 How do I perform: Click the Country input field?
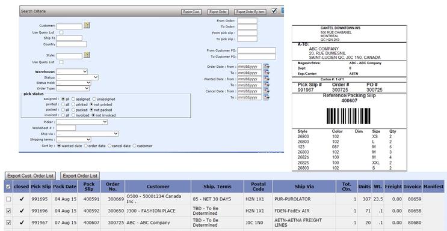coord(71,44)
